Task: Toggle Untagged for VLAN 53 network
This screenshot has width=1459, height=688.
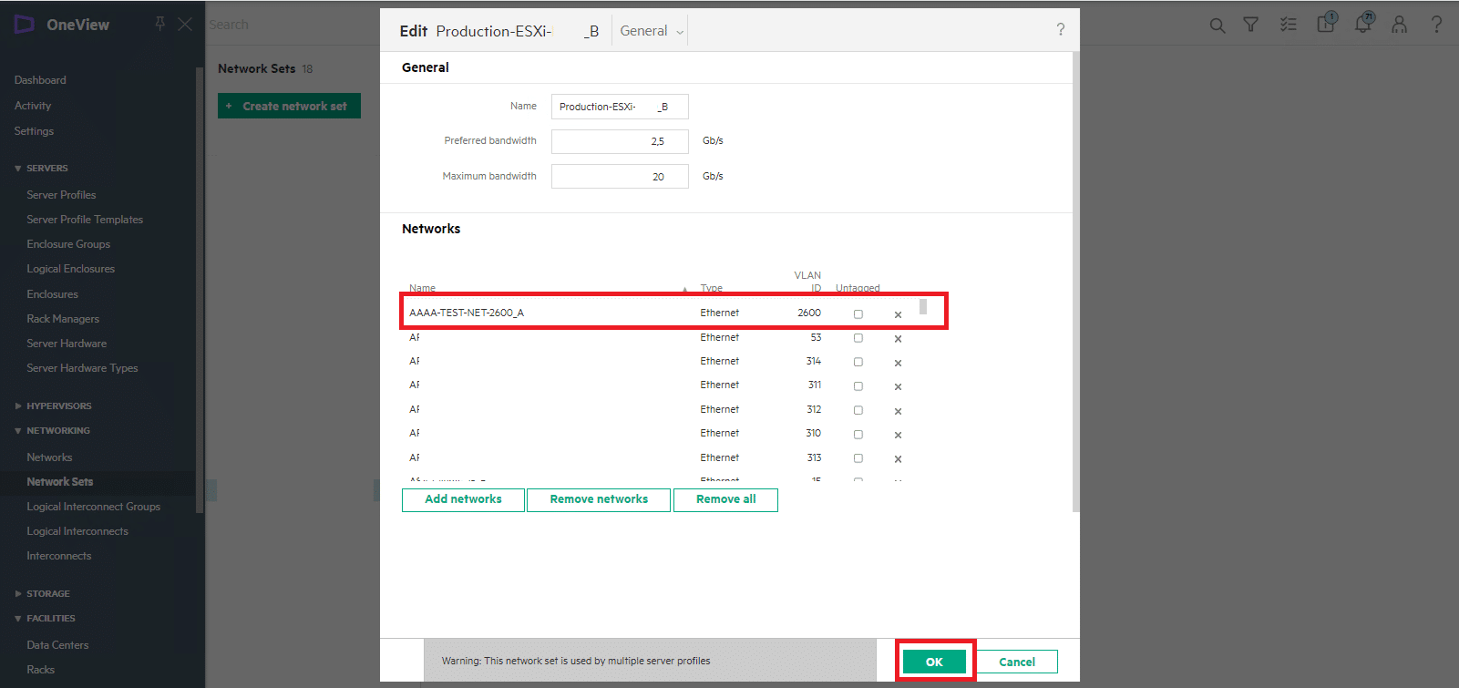Action: [858, 338]
